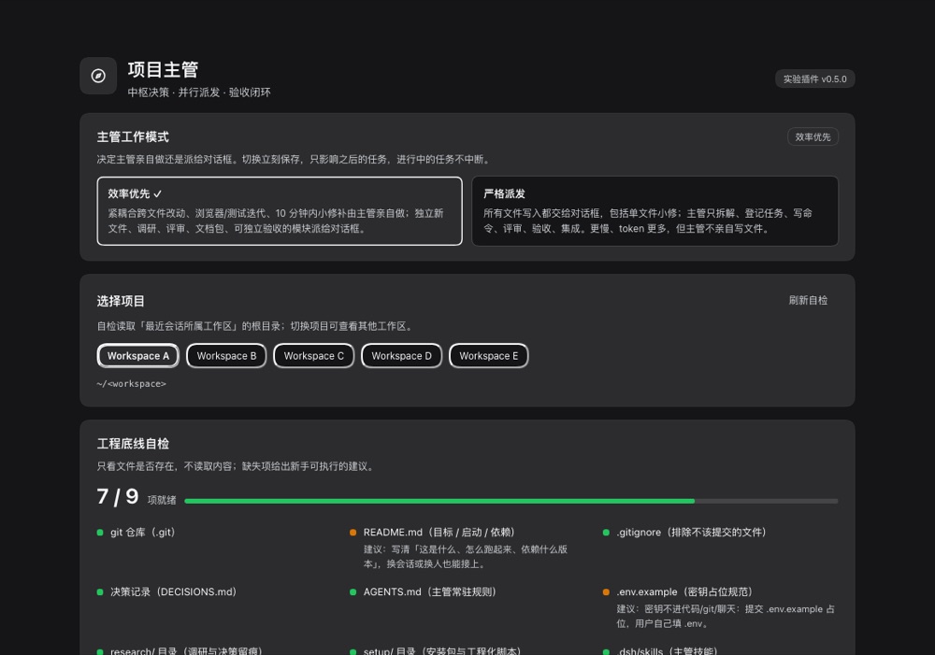The height and width of the screenshot is (655, 935).
Task: Click the .env.example suggestion text about 密钥
Action: 726,616
